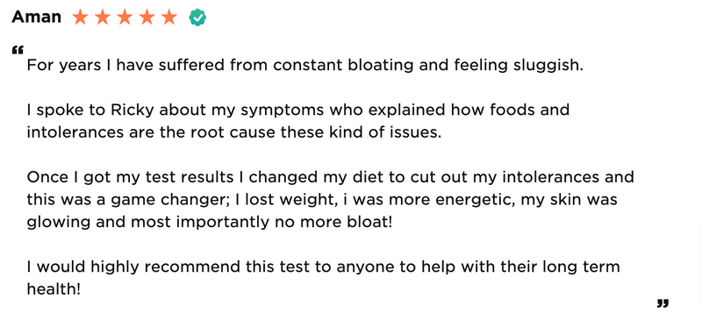The height and width of the screenshot is (327, 702).
Task: Click the phrase 'Once I got my test results'
Action: click(130, 177)
